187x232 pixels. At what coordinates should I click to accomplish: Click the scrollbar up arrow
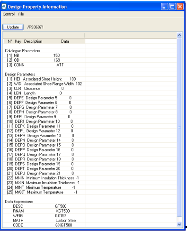pyautogui.click(x=179, y=35)
